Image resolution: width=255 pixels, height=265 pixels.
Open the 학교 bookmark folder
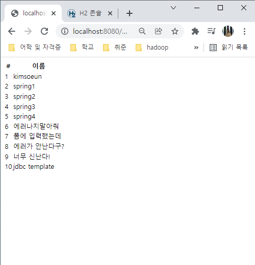tap(82, 47)
